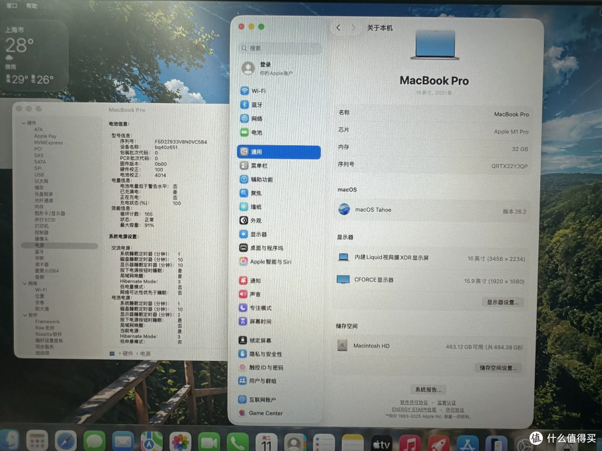Open the 帮助 menu in the menu bar
The width and height of the screenshot is (602, 451).
[x=32, y=6]
